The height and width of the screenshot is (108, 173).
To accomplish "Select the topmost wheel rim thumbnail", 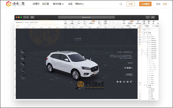I will (23, 51).
